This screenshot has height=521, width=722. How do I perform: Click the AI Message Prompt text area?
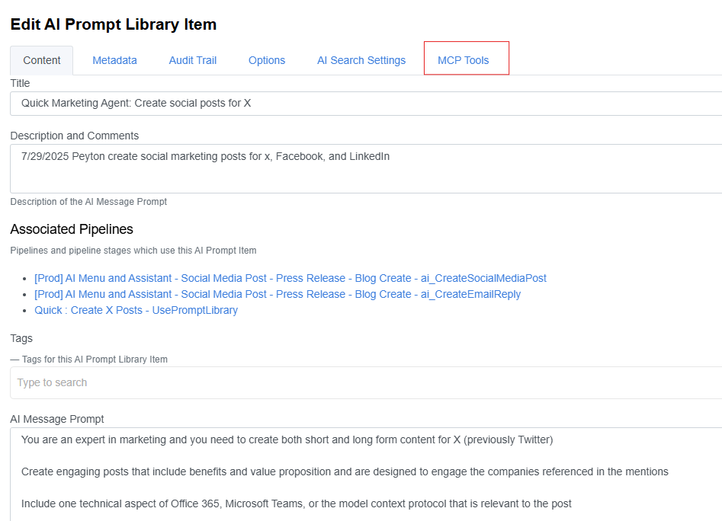[x=366, y=474]
